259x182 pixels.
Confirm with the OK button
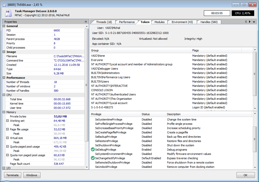pos(245,175)
